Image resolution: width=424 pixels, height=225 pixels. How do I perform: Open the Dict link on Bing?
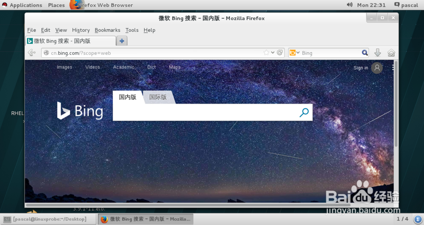(151, 67)
